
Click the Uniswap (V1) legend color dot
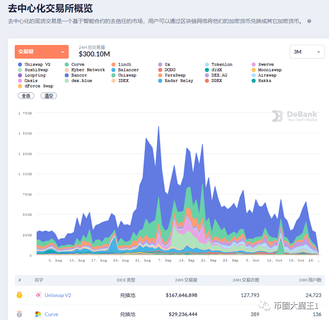114,75
